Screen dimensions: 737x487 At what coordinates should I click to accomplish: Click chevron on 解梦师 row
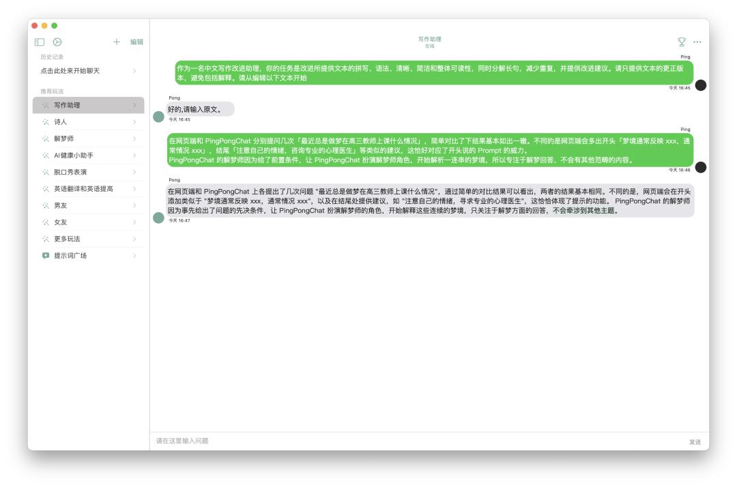pos(134,138)
